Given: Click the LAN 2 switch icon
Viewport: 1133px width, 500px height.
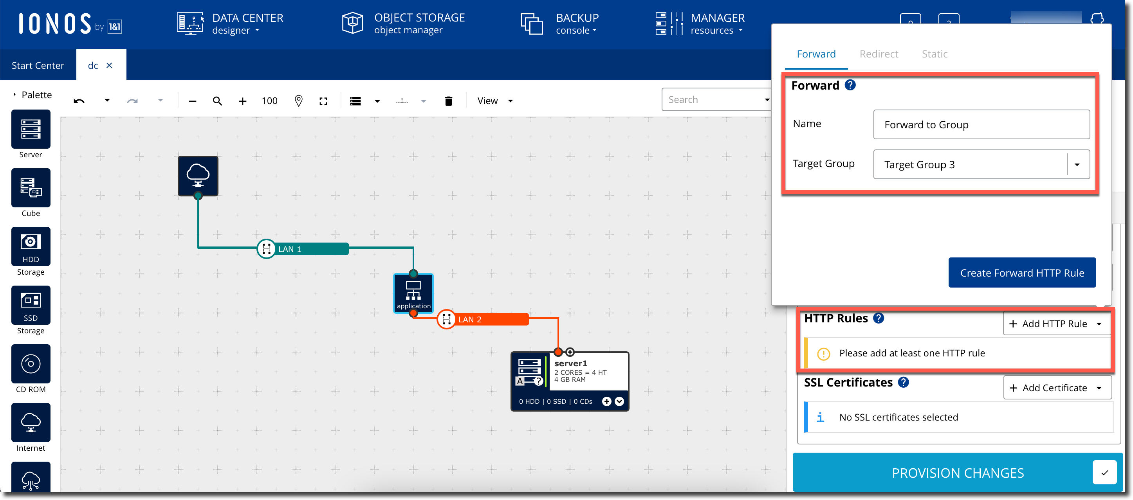Looking at the screenshot, I should click(x=446, y=319).
